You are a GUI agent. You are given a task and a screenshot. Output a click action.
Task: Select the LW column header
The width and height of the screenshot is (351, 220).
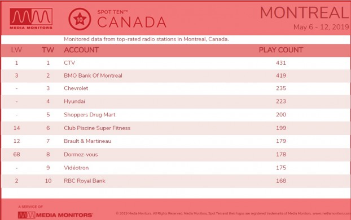tap(16, 50)
